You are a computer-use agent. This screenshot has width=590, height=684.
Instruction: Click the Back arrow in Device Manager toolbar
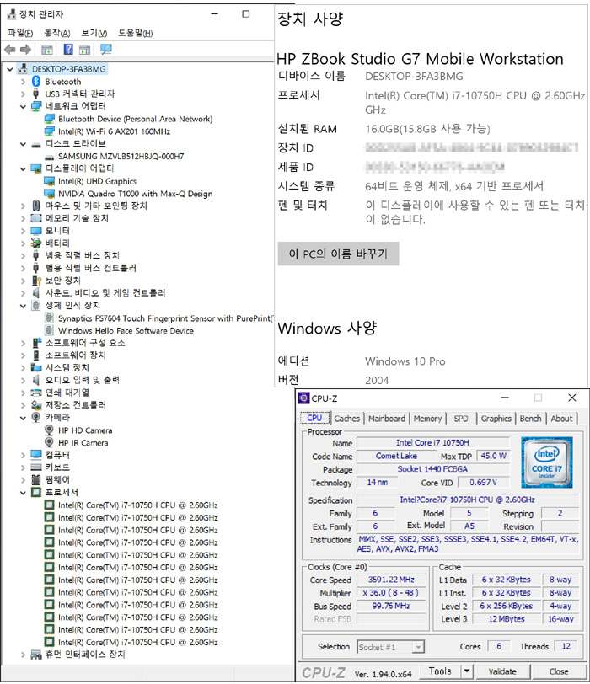[10, 50]
